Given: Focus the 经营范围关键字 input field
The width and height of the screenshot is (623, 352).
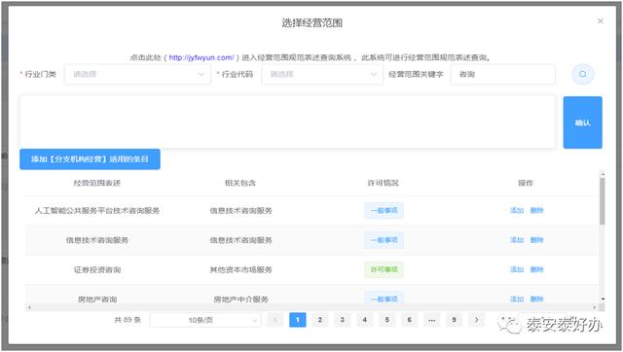Looking at the screenshot, I should tap(502, 74).
